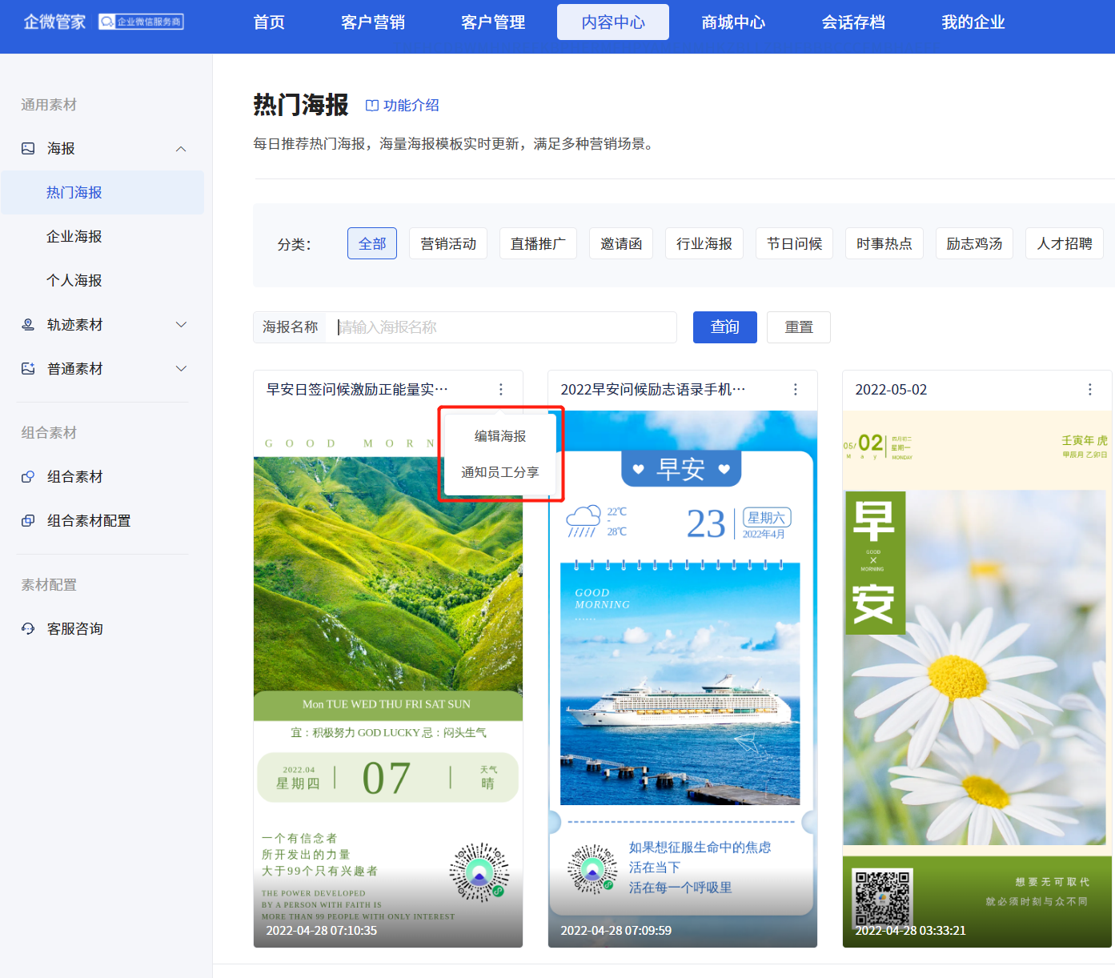Open more menu on 2022-05-02 poster card
The height and width of the screenshot is (978, 1115).
pos(1090,389)
